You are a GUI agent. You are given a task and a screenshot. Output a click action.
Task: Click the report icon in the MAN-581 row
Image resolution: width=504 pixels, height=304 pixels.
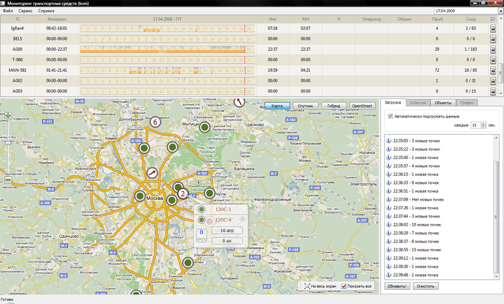point(493,70)
